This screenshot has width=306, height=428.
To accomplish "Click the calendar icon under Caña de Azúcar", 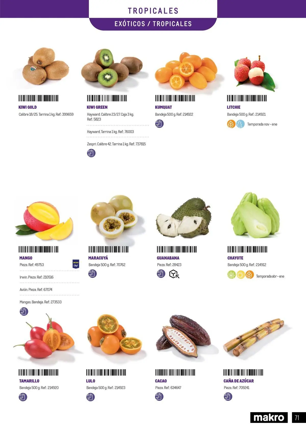I will (228, 397).
